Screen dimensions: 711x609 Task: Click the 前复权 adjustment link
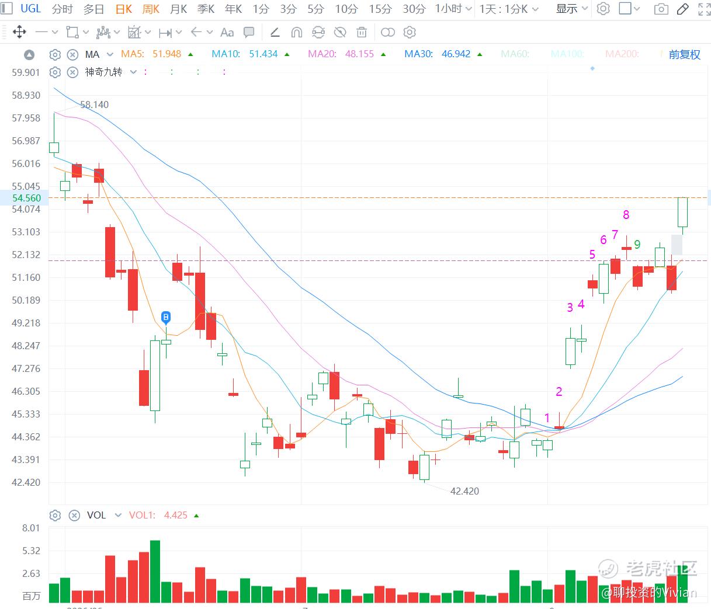point(684,54)
